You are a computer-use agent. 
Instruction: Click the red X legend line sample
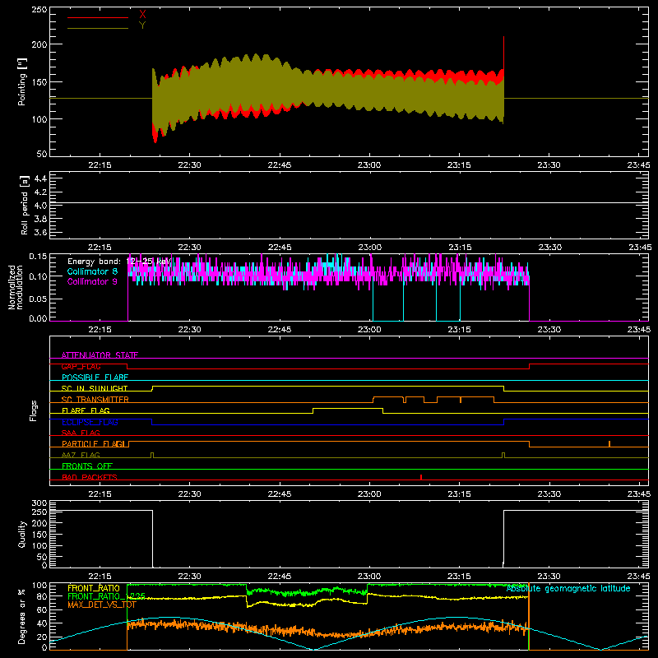coord(97,17)
